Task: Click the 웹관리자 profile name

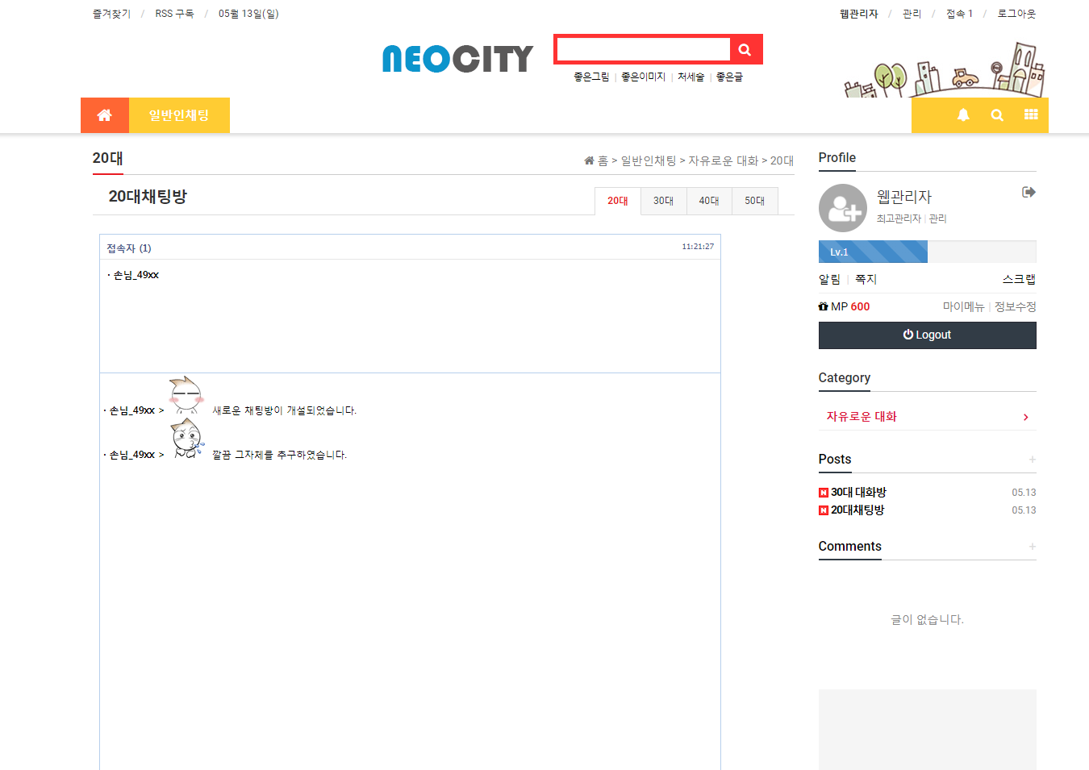Action: pos(904,197)
